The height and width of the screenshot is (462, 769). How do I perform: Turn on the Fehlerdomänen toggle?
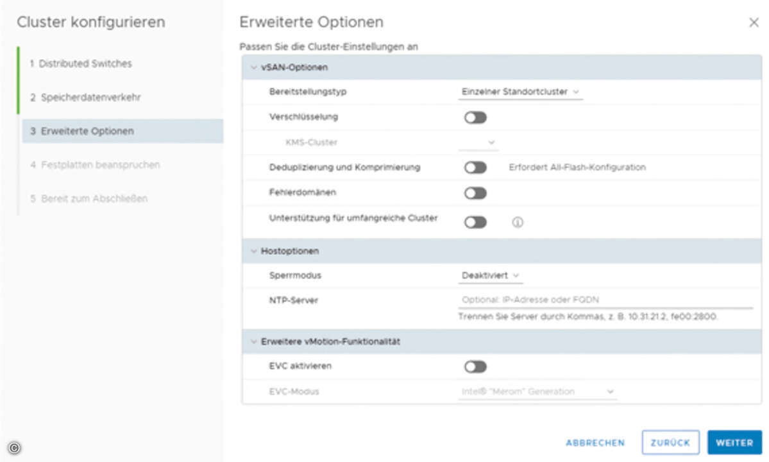[x=475, y=193]
